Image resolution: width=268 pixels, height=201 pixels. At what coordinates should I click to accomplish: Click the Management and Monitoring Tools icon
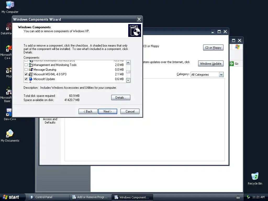31,65
